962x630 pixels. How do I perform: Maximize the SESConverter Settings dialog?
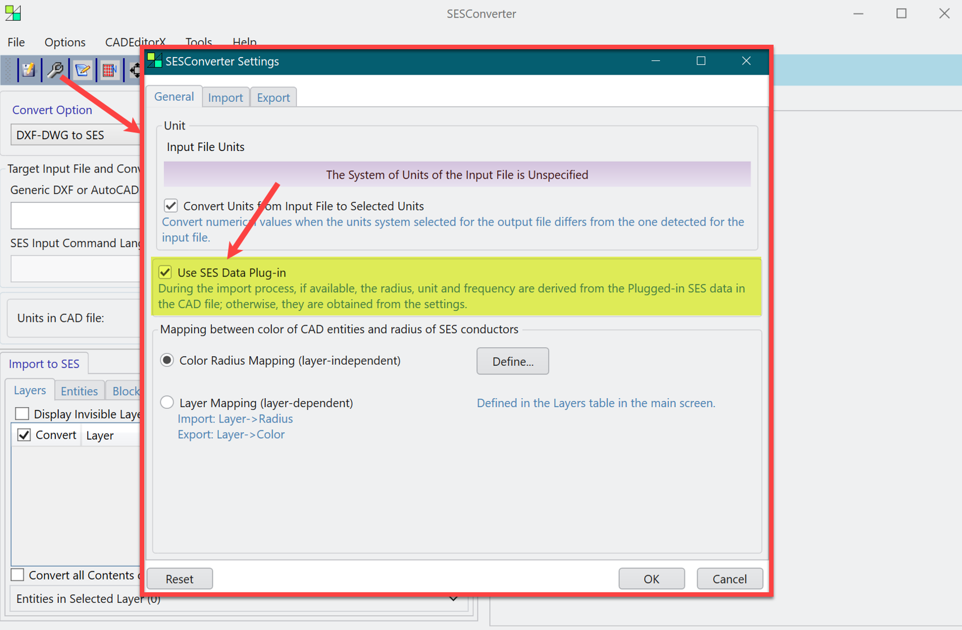[701, 61]
